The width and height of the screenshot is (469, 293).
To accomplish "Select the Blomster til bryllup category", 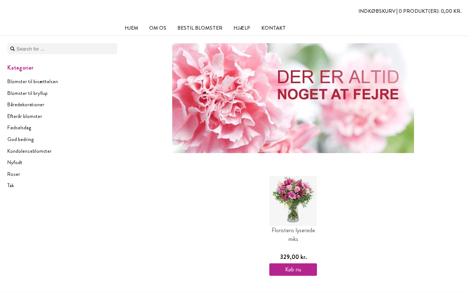I will coord(27,93).
